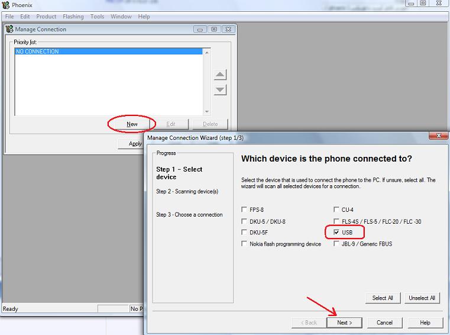Click the Edit connection button
This screenshot has width=450, height=335.
click(171, 124)
